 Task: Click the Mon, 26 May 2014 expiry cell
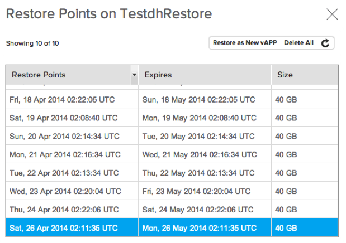[199, 228]
